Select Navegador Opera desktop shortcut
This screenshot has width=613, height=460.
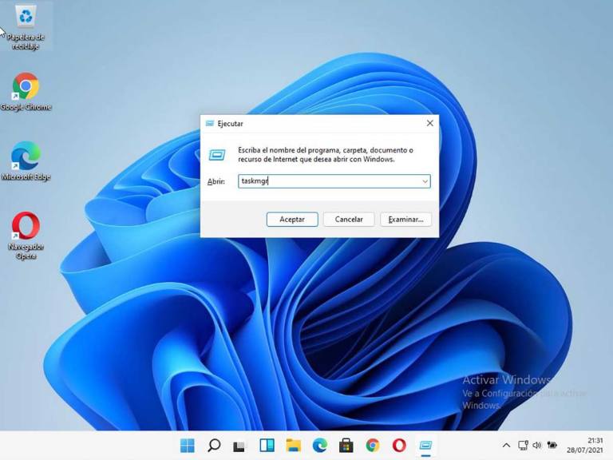[26, 236]
